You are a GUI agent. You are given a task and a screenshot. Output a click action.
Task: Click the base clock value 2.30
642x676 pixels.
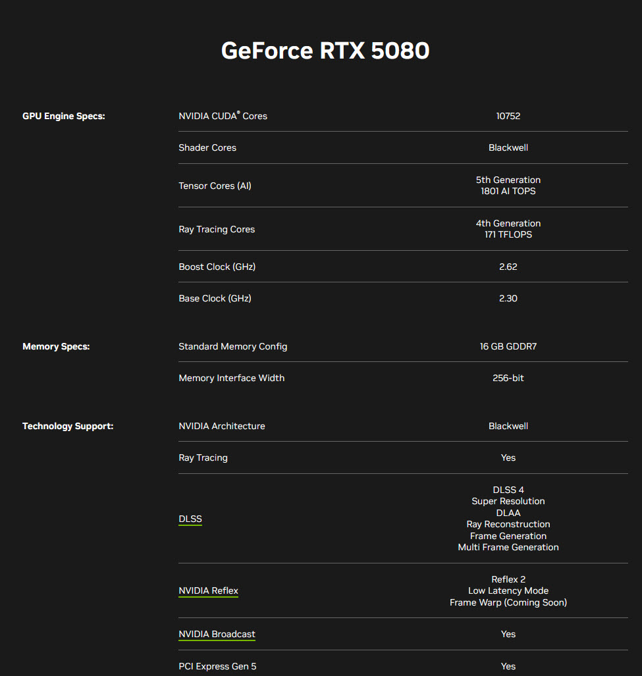click(508, 298)
